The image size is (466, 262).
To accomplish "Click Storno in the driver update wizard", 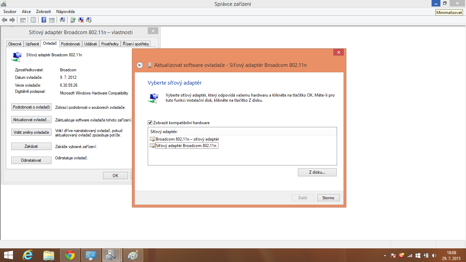I will [329, 198].
